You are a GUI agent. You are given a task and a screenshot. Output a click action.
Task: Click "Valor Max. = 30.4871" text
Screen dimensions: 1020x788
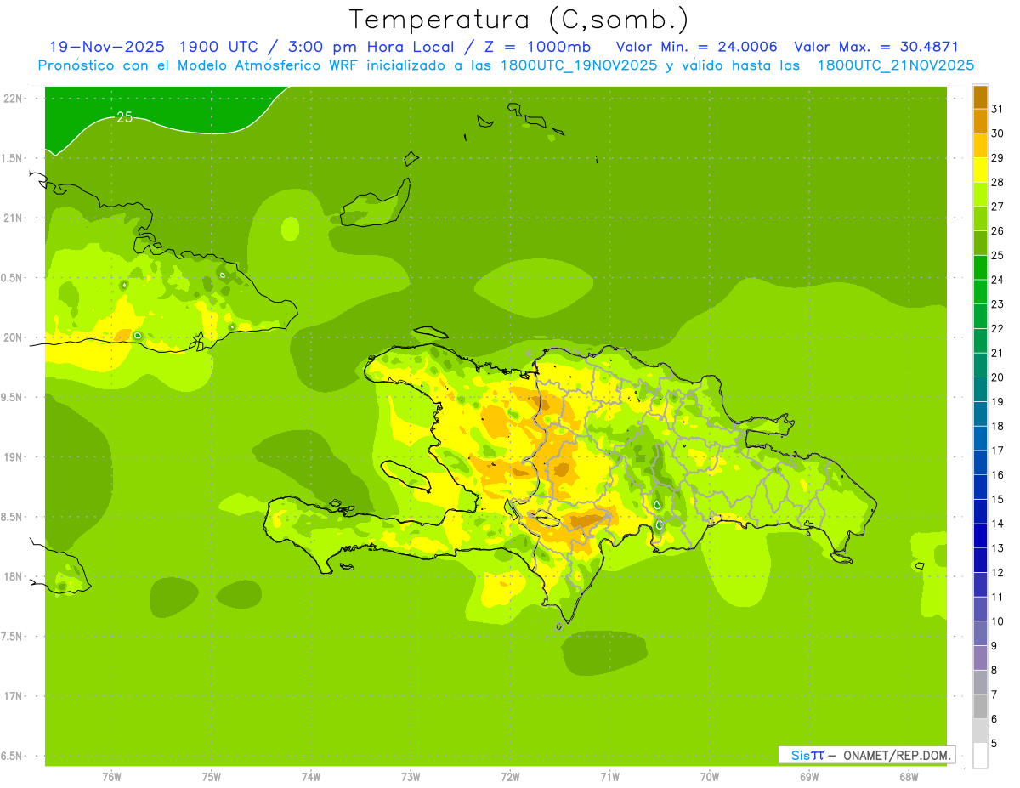875,47
